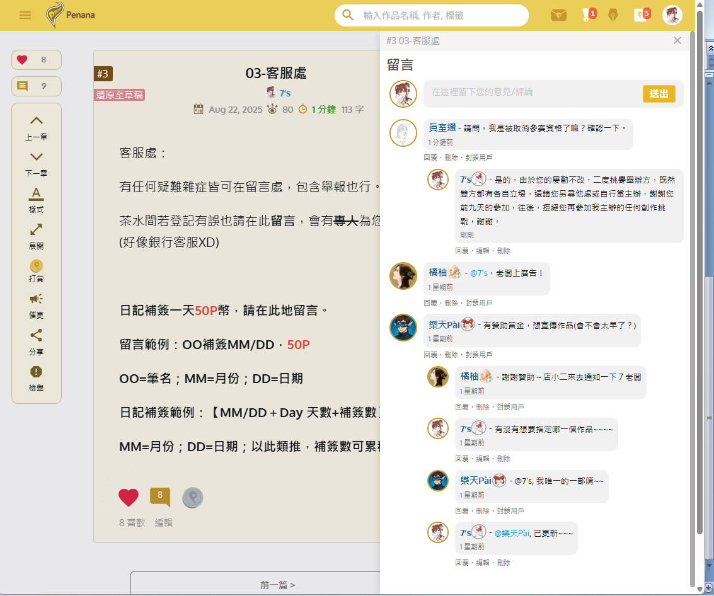Delete 7's reply to 眞室邇
Image resolution: width=714 pixels, height=596 pixels.
point(504,251)
